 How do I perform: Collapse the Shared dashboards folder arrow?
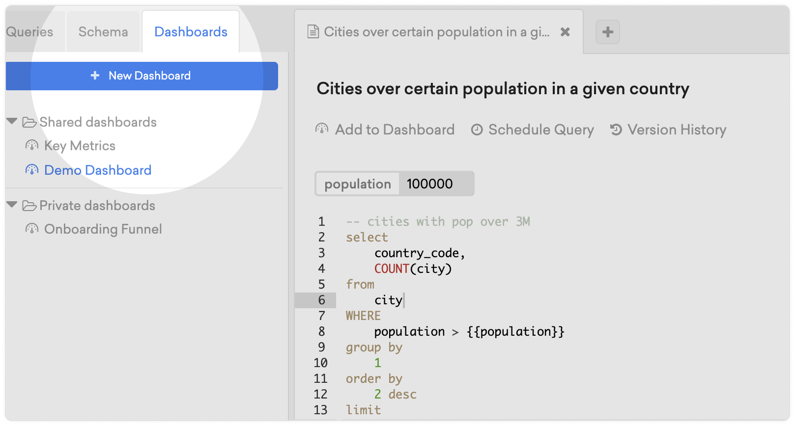tap(12, 121)
